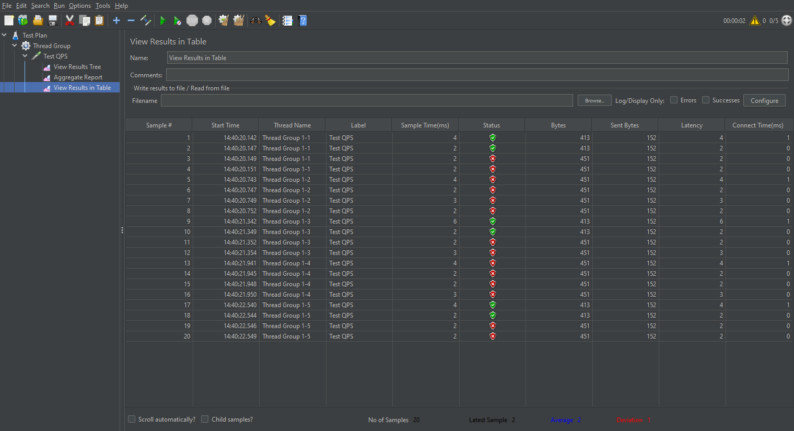Sort by Bytes column header
The height and width of the screenshot is (431, 794).
(x=558, y=125)
